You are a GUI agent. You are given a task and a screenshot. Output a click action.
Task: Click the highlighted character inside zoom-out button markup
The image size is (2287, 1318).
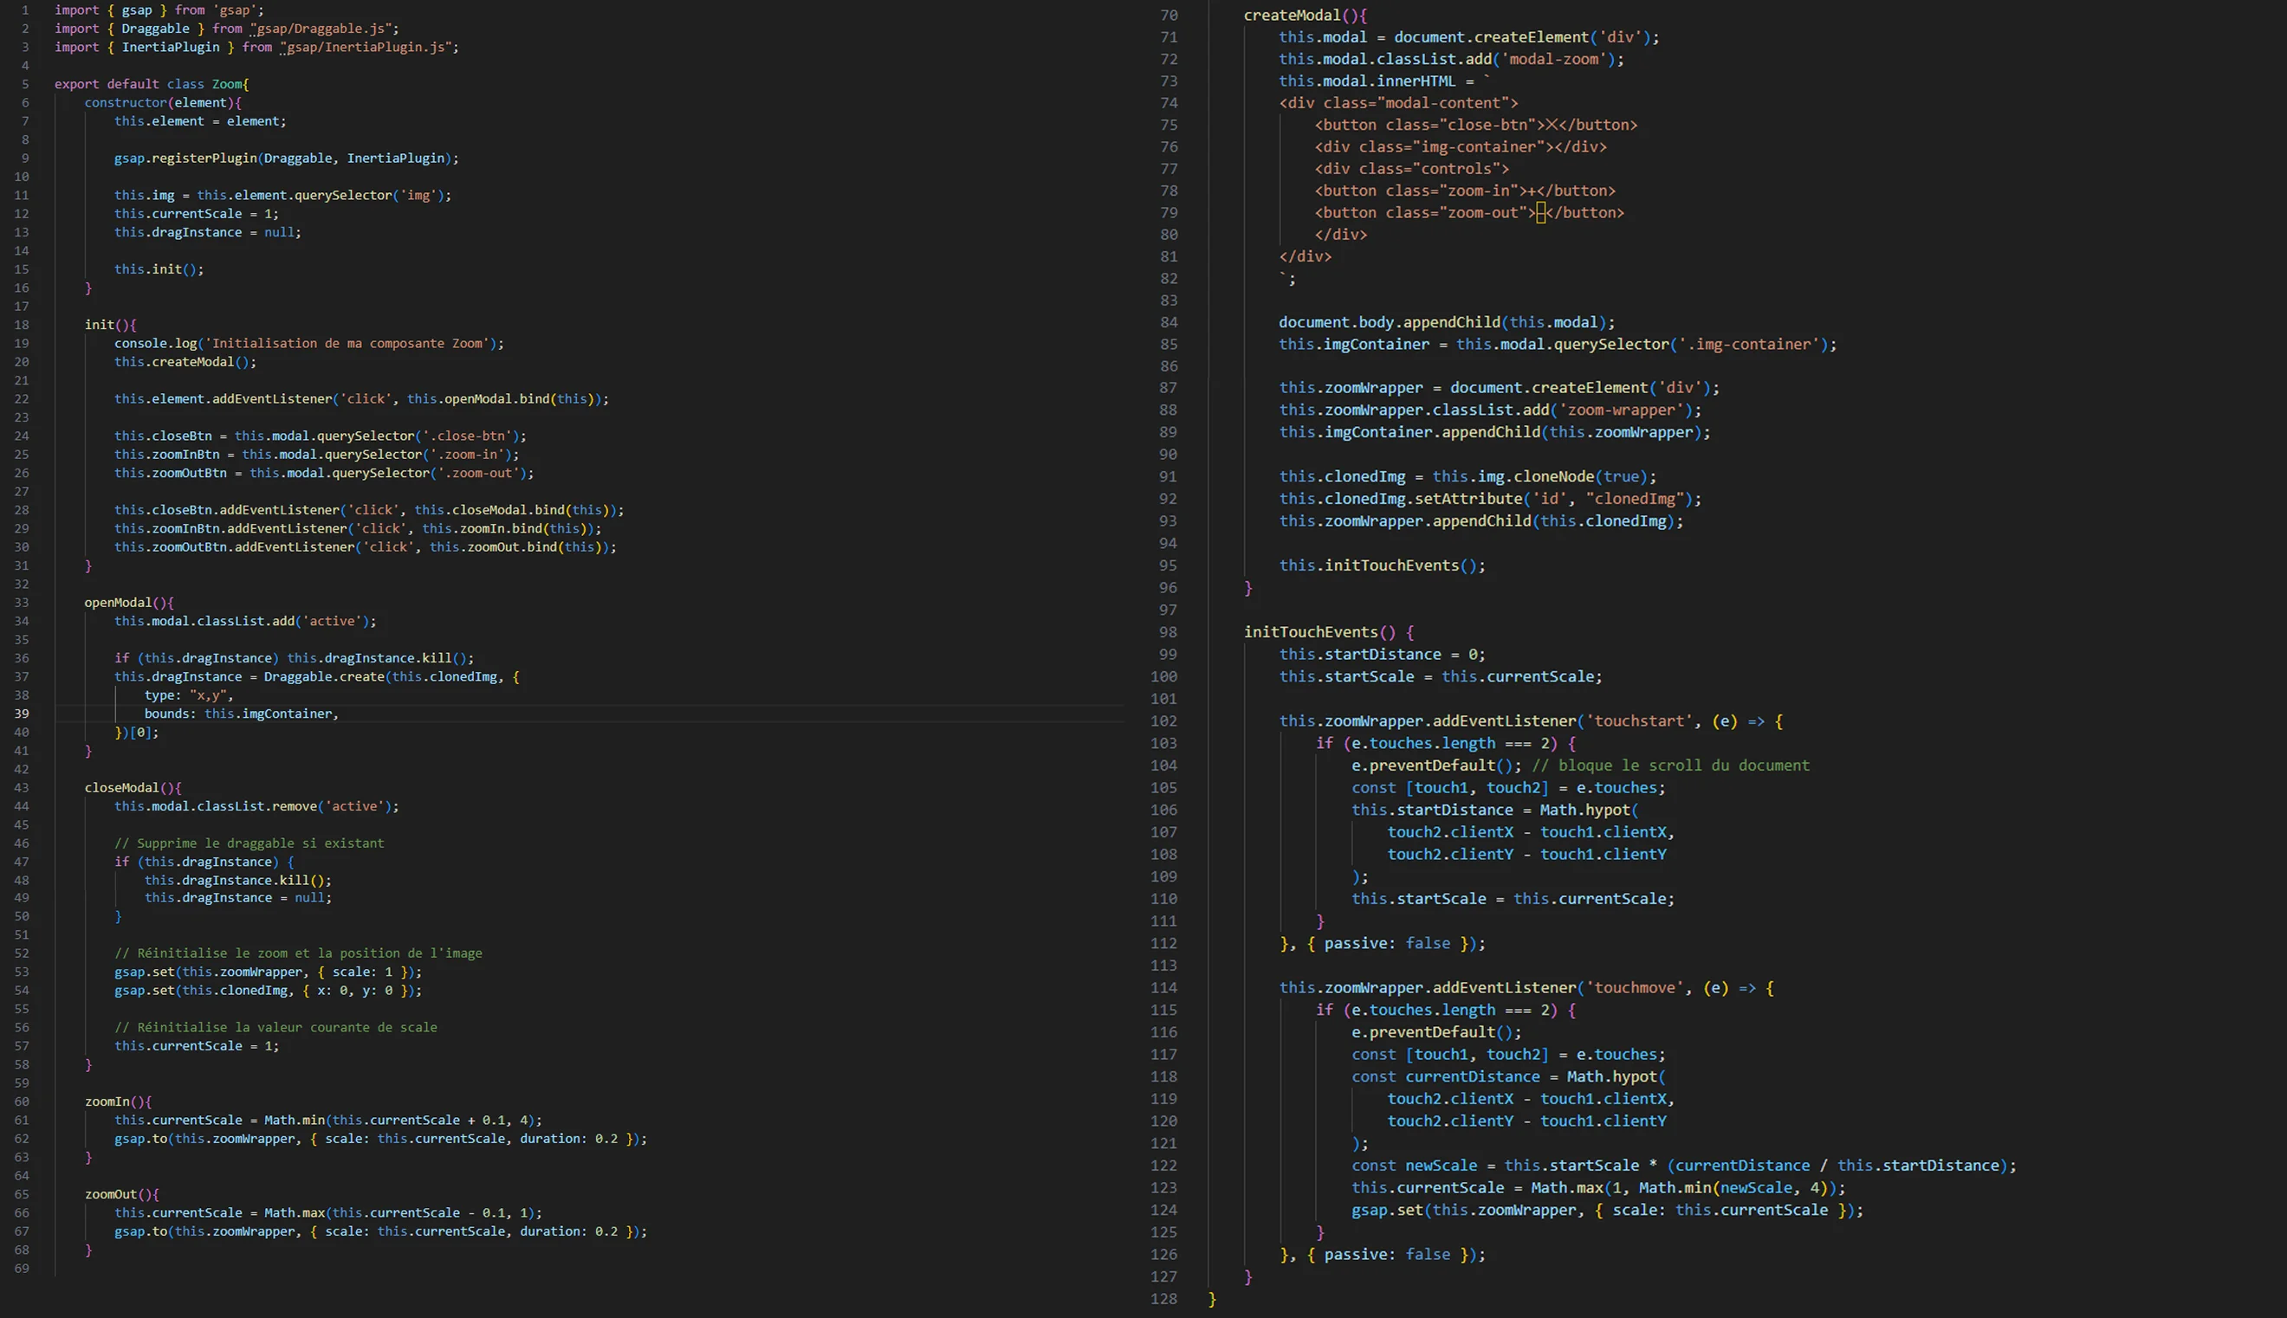(x=1541, y=213)
